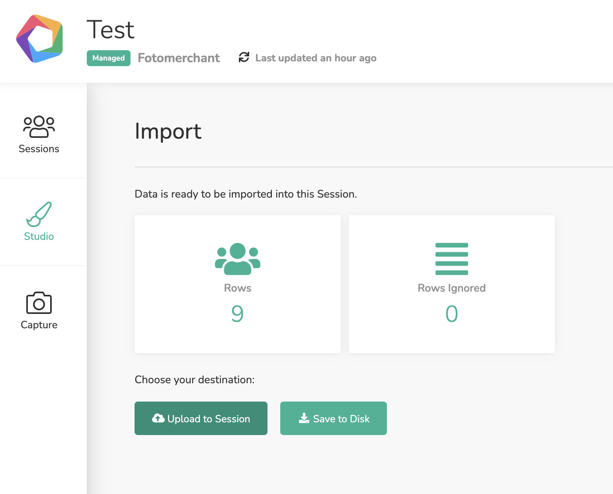Select the Rows count card showing 9

238,284
